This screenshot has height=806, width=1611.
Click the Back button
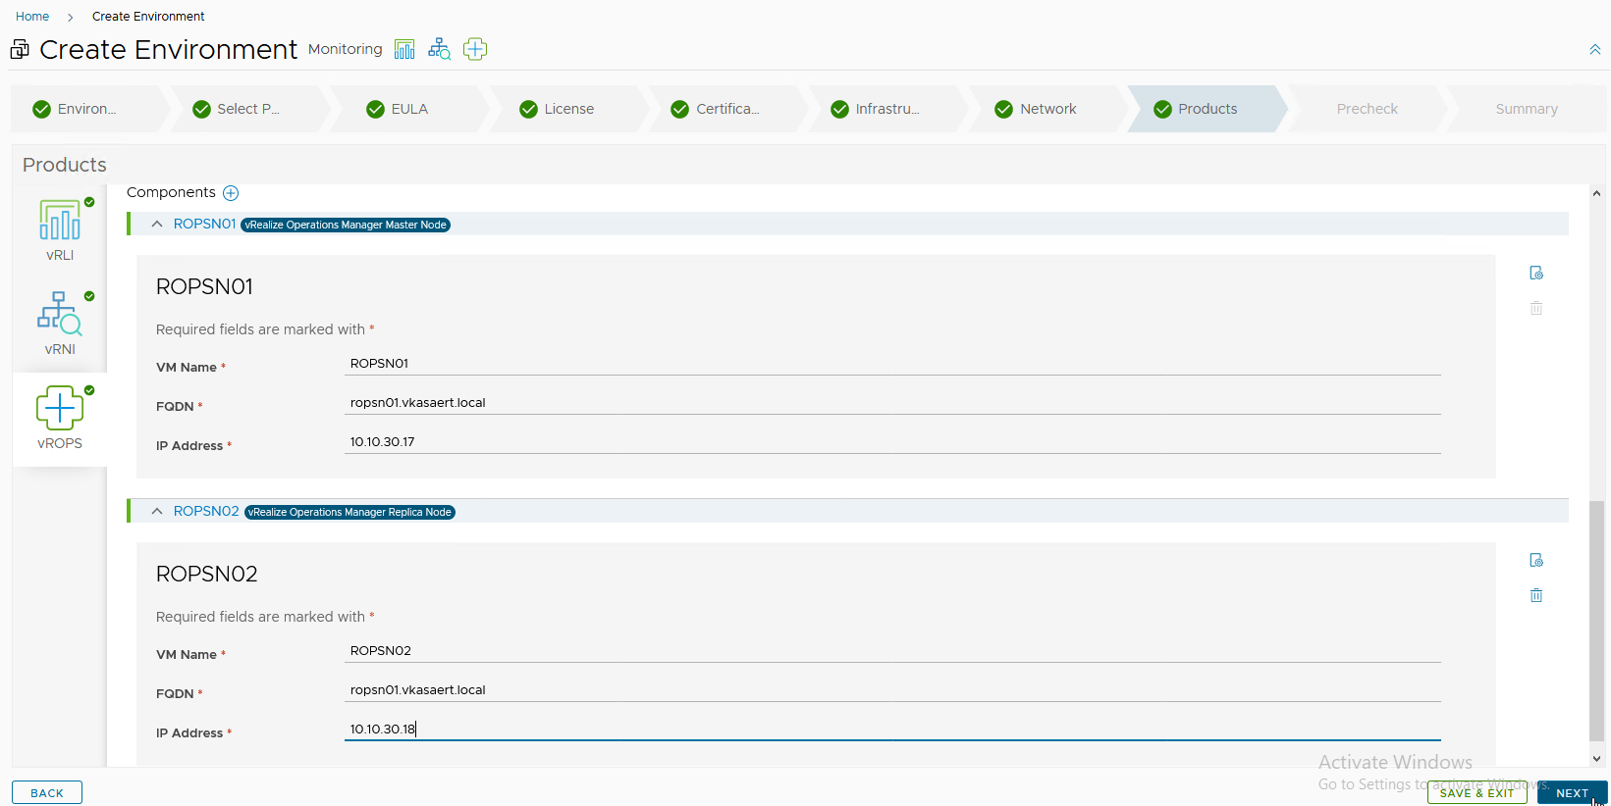pyautogui.click(x=47, y=792)
